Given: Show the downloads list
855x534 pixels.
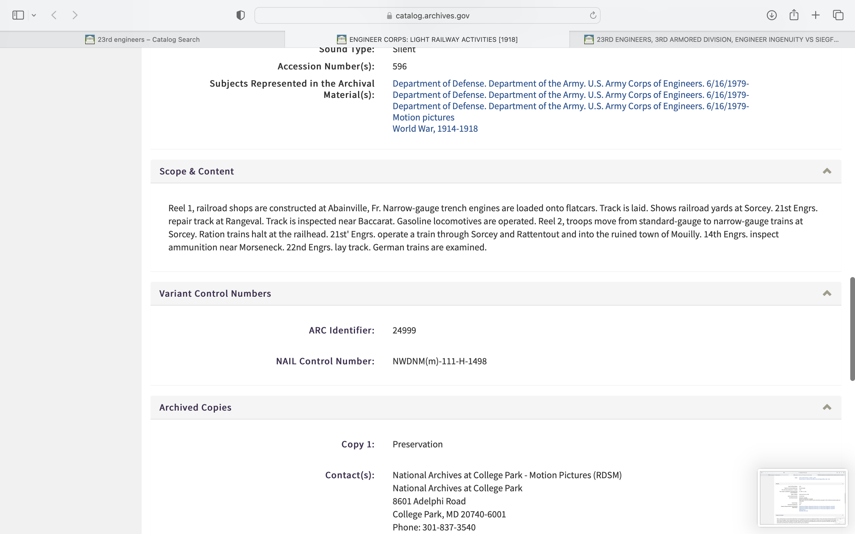Looking at the screenshot, I should pos(772,15).
